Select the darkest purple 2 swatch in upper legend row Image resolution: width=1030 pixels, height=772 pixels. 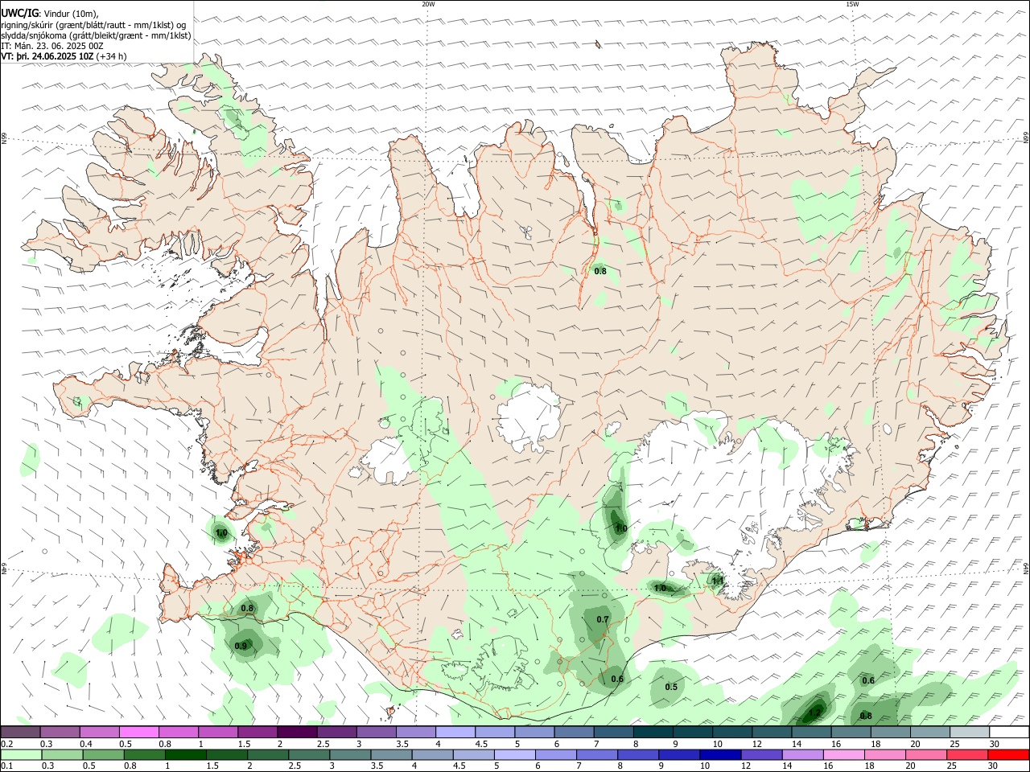click(296, 732)
